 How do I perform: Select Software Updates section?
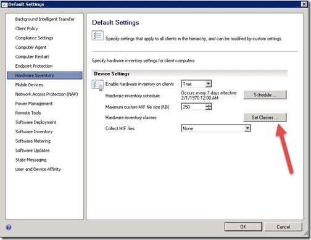pyautogui.click(x=32, y=151)
